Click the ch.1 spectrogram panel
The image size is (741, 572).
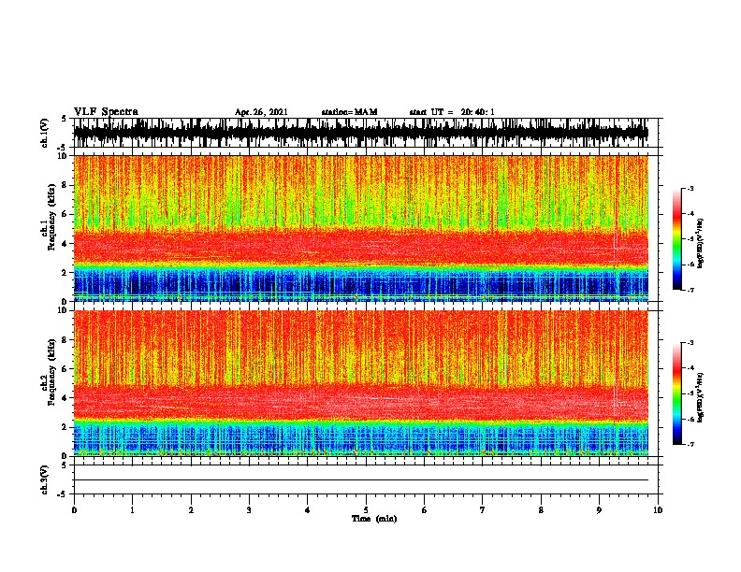(x=360, y=228)
